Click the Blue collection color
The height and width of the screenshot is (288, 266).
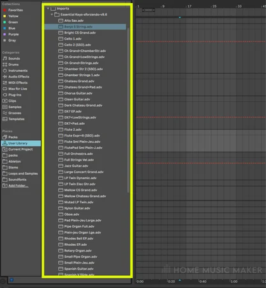4,28
